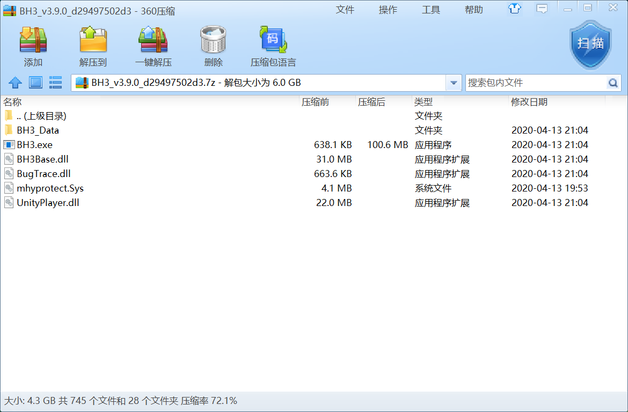Click the 4.1 MB size value
Screen dimensions: 628x412
click(x=337, y=188)
